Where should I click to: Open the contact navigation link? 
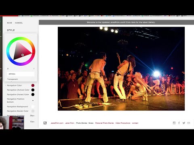pyautogui.click(x=135, y=123)
